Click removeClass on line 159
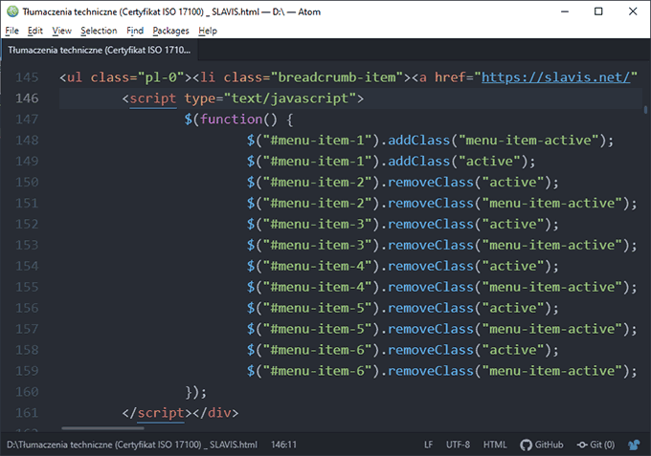Image resolution: width=651 pixels, height=456 pixels. 431,371
